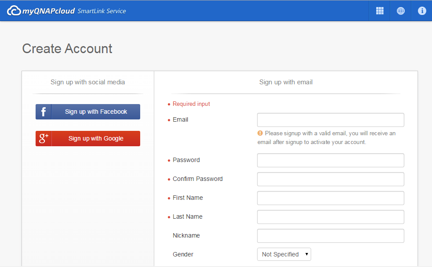Image resolution: width=432 pixels, height=267 pixels.
Task: Click the SmartLink Service text in header
Action: point(102,11)
